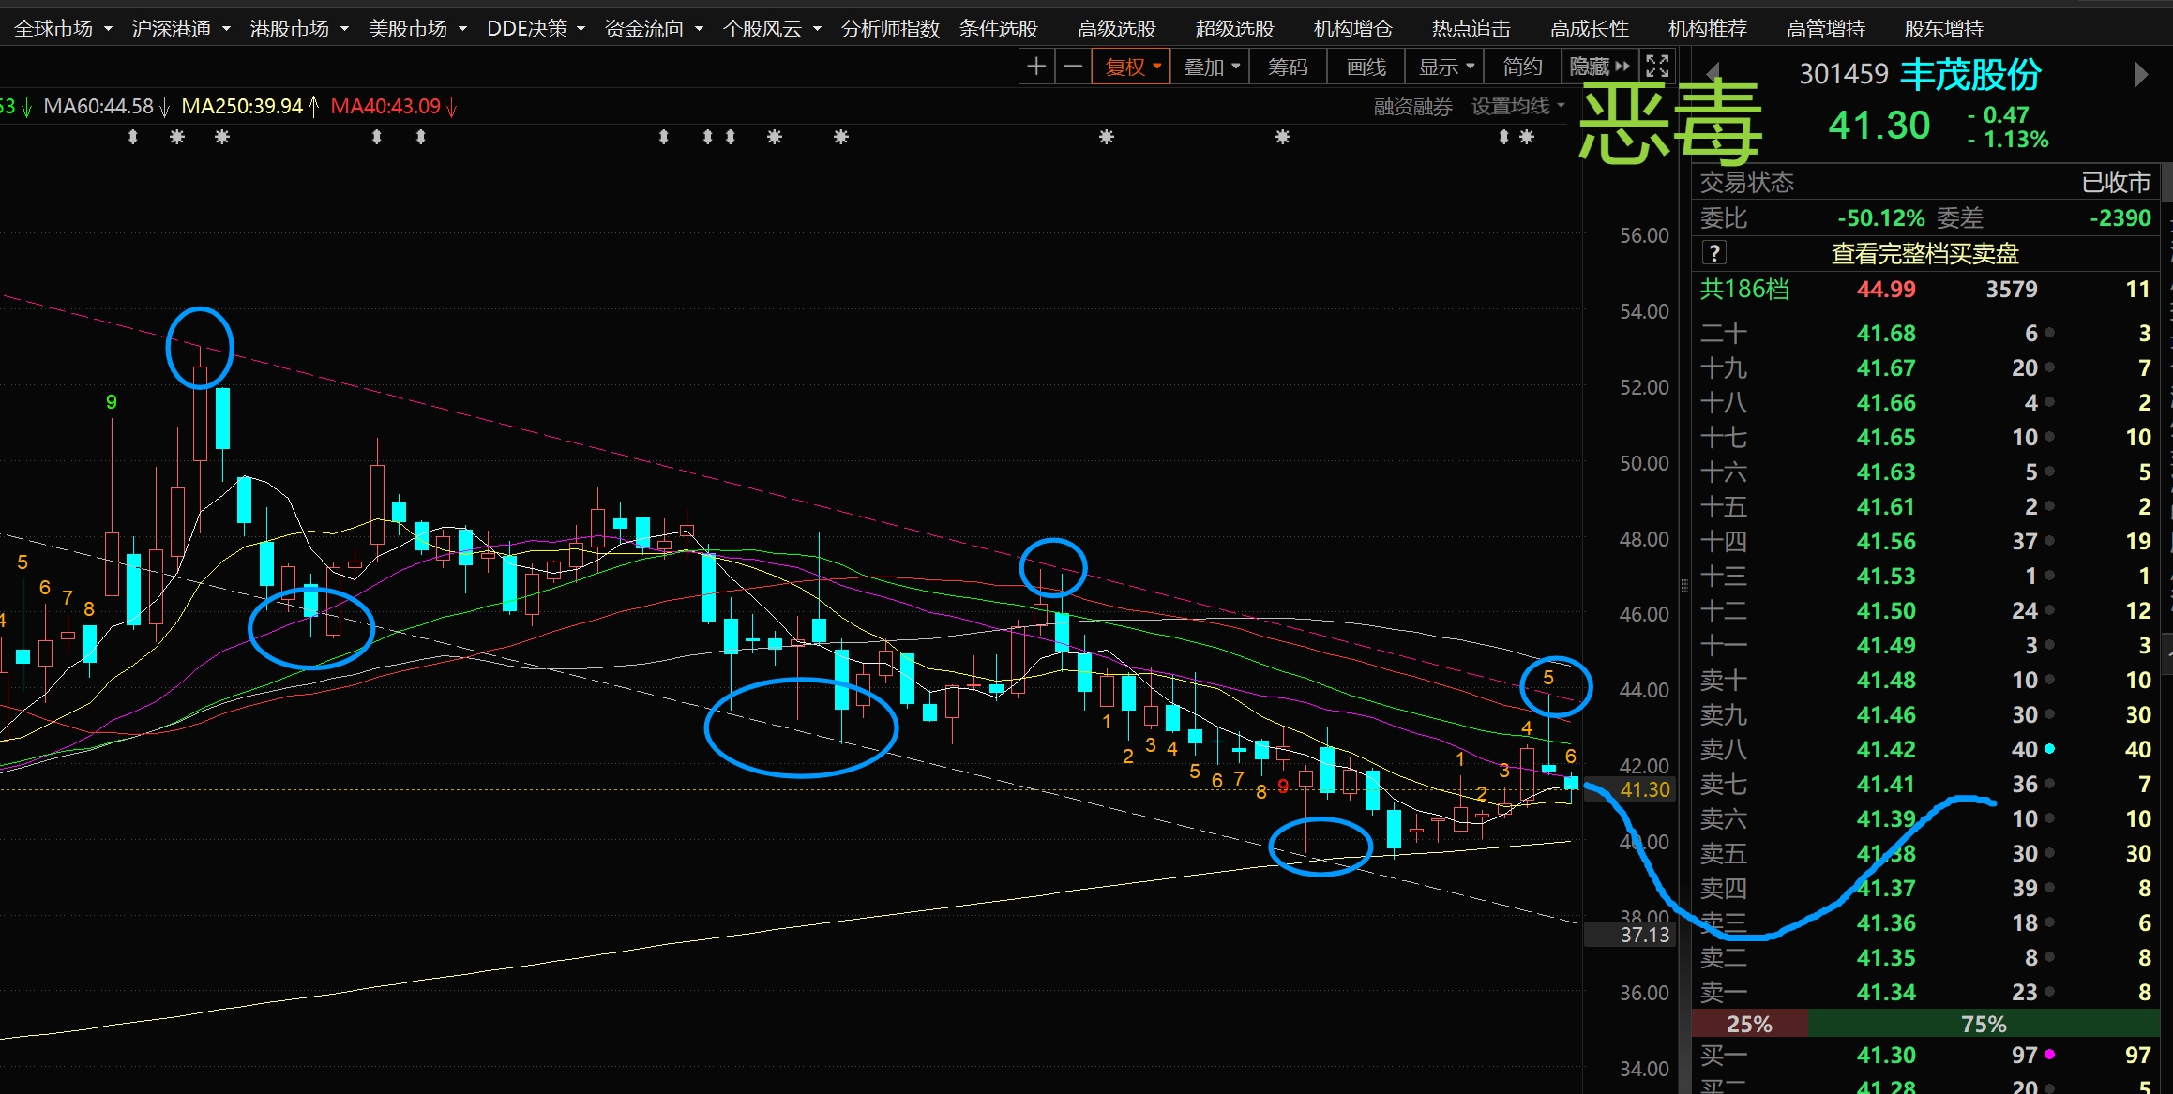Toggle the 筹码 chip distribution view

coord(1288,67)
